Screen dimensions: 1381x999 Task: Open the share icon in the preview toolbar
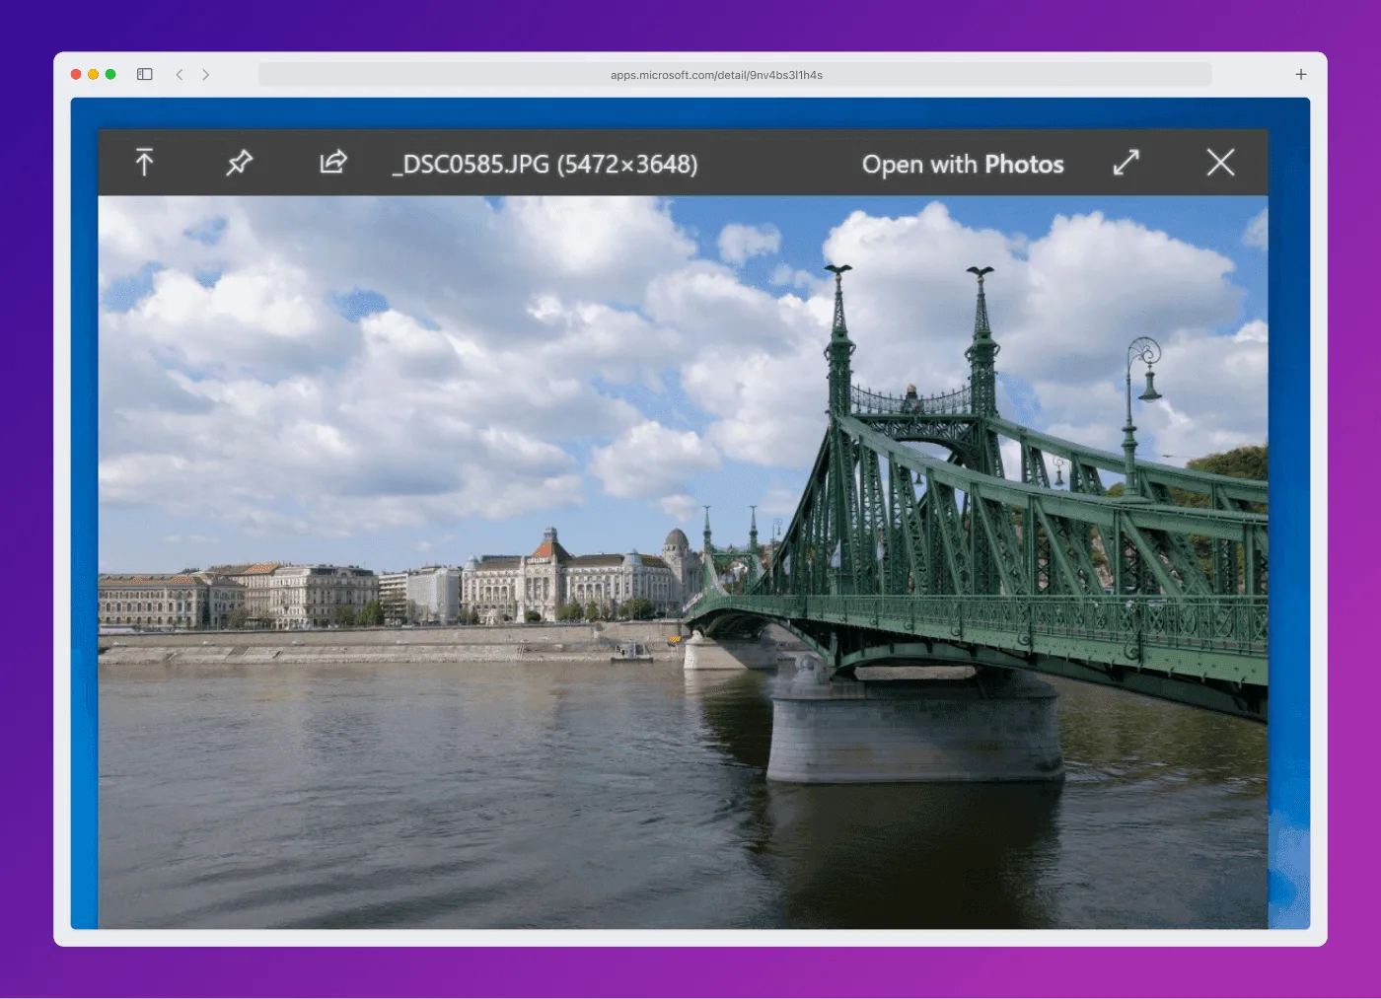tap(333, 162)
